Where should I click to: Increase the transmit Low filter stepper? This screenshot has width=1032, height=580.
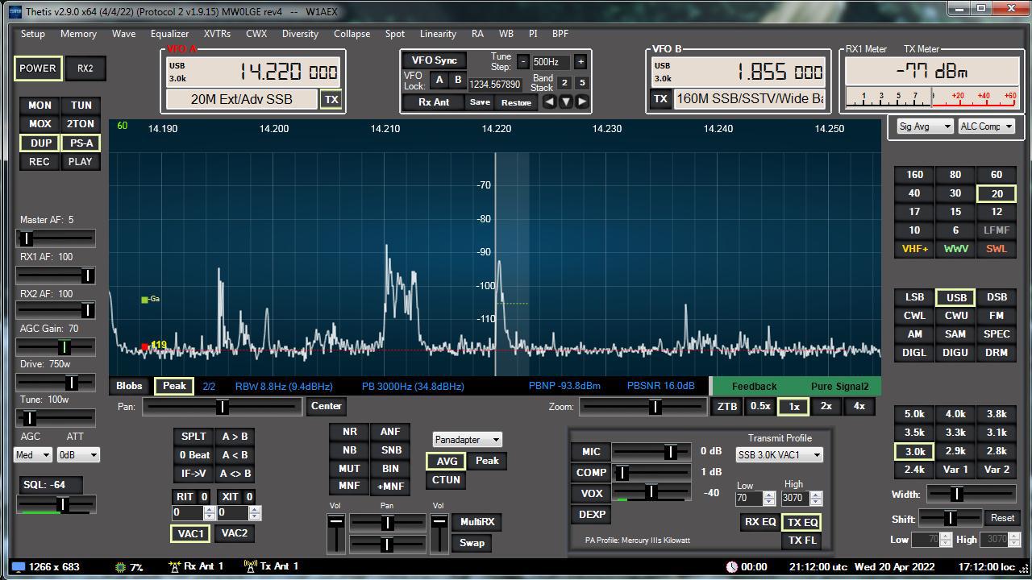click(770, 495)
